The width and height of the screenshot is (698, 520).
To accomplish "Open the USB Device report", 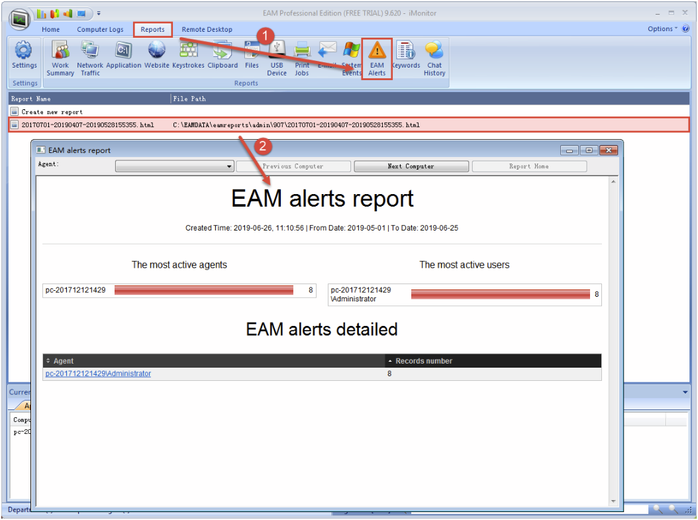I will 276,58.
